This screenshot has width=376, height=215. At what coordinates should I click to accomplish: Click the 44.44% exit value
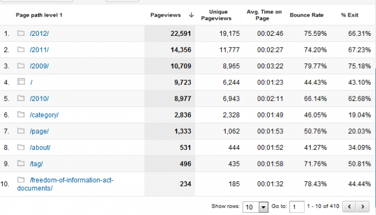coord(359,184)
